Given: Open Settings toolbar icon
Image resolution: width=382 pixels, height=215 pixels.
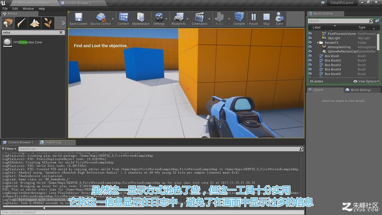Looking at the screenshot, I should (x=159, y=19).
